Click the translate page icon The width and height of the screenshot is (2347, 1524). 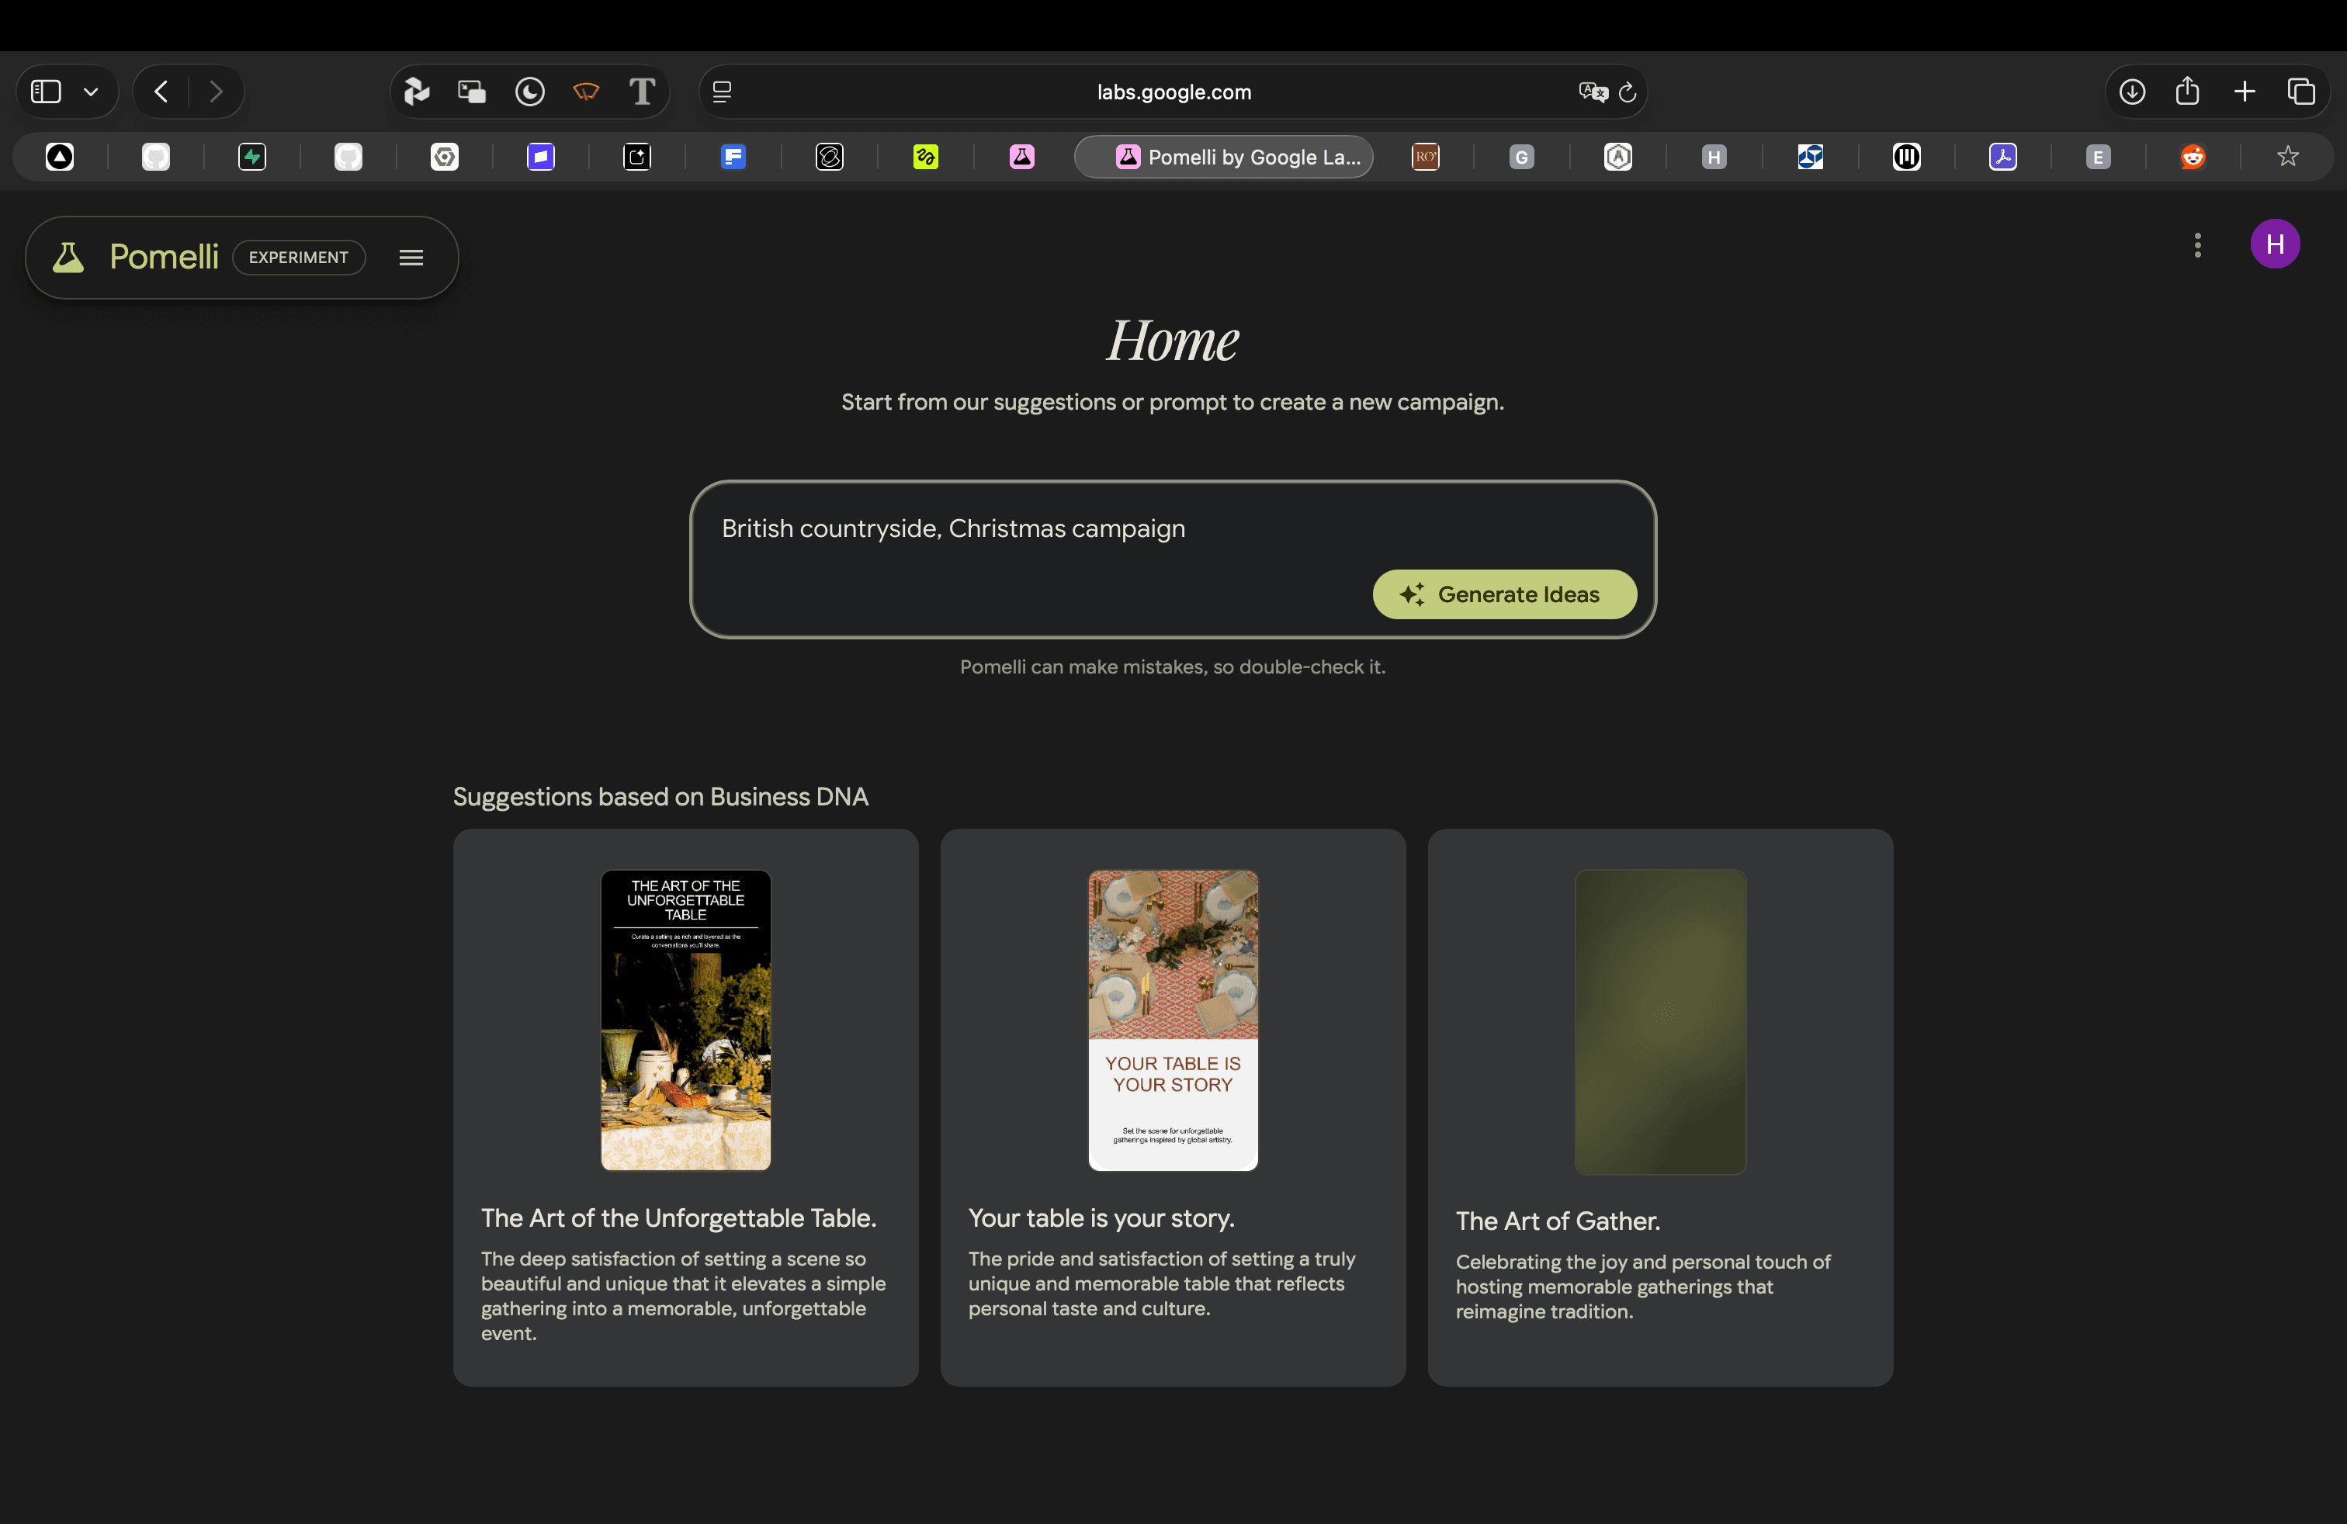pyautogui.click(x=1592, y=92)
